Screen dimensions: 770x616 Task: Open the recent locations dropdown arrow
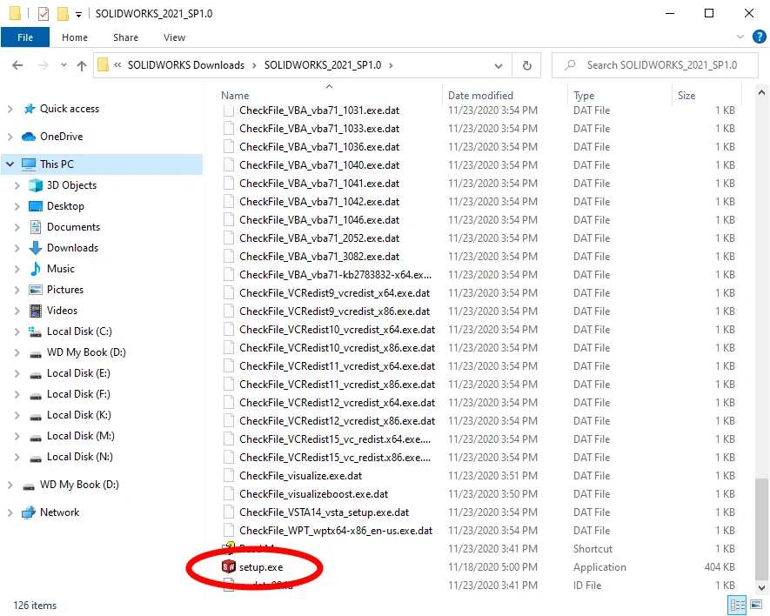coord(64,65)
